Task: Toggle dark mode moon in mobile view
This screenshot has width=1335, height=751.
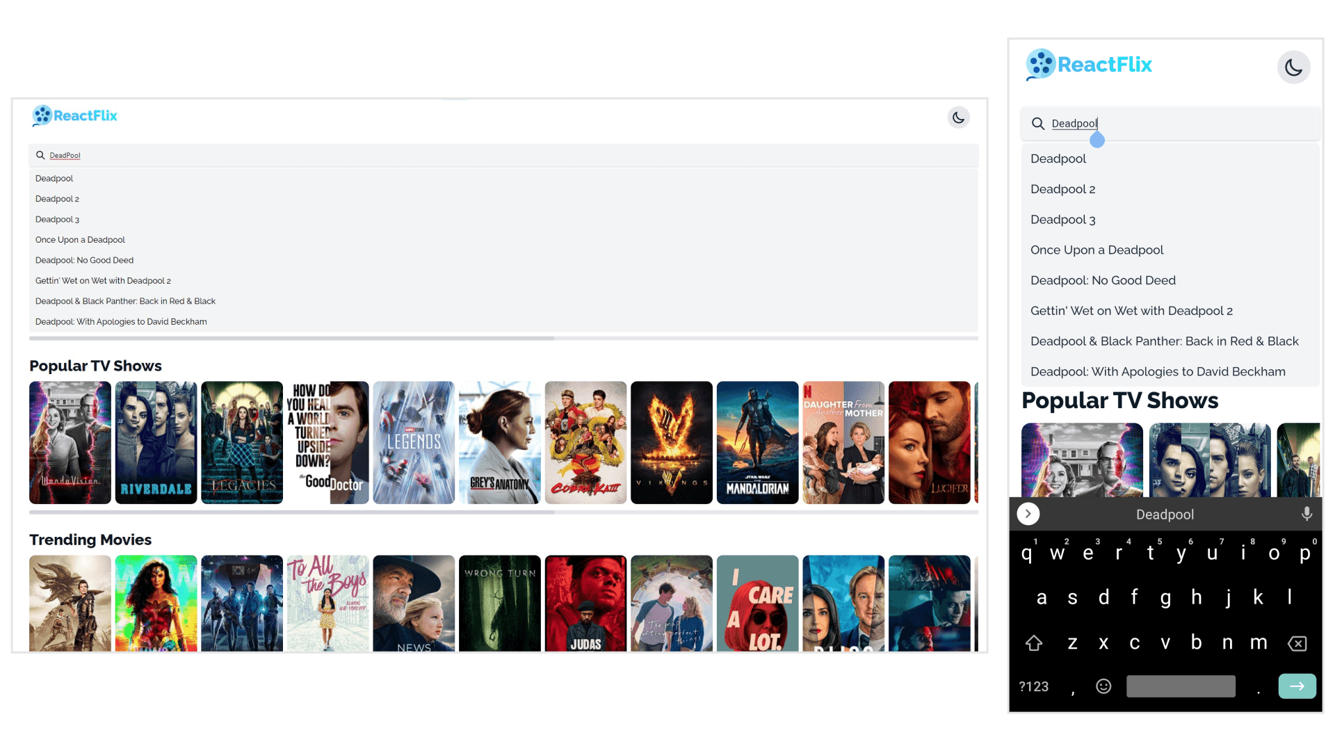Action: click(1293, 67)
